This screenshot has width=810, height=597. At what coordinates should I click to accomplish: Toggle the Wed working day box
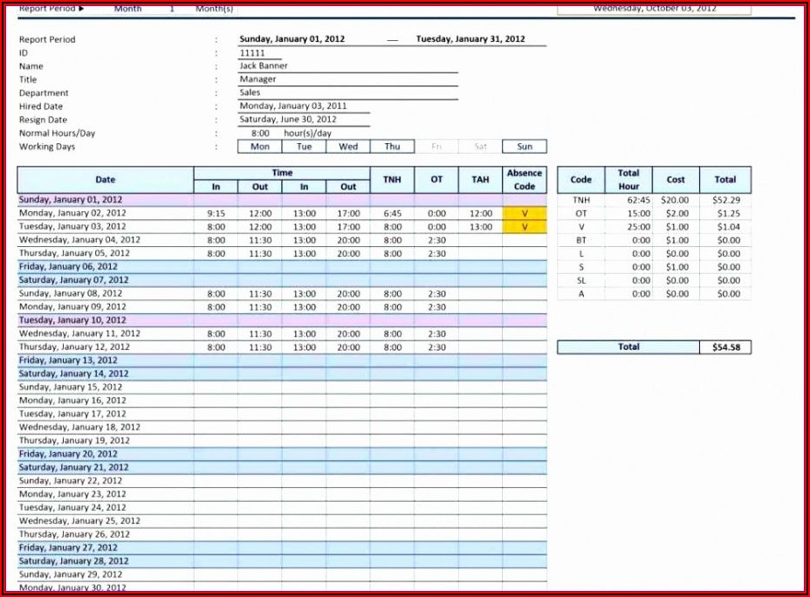point(348,147)
